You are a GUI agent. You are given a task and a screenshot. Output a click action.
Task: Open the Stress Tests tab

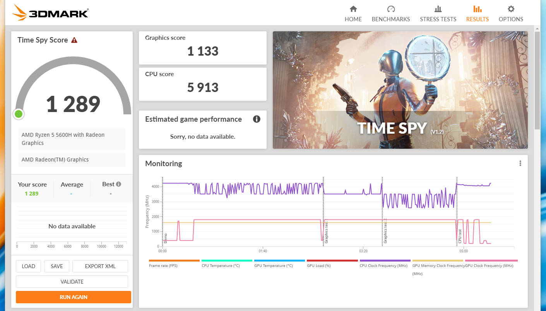click(438, 14)
